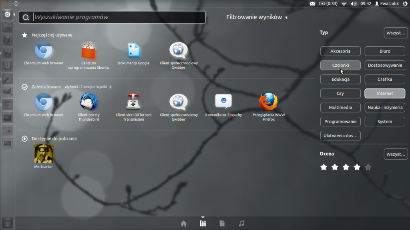Collapse the Filtrowanie wyników panel
This screenshot has width=410, height=230.
coord(257,17)
